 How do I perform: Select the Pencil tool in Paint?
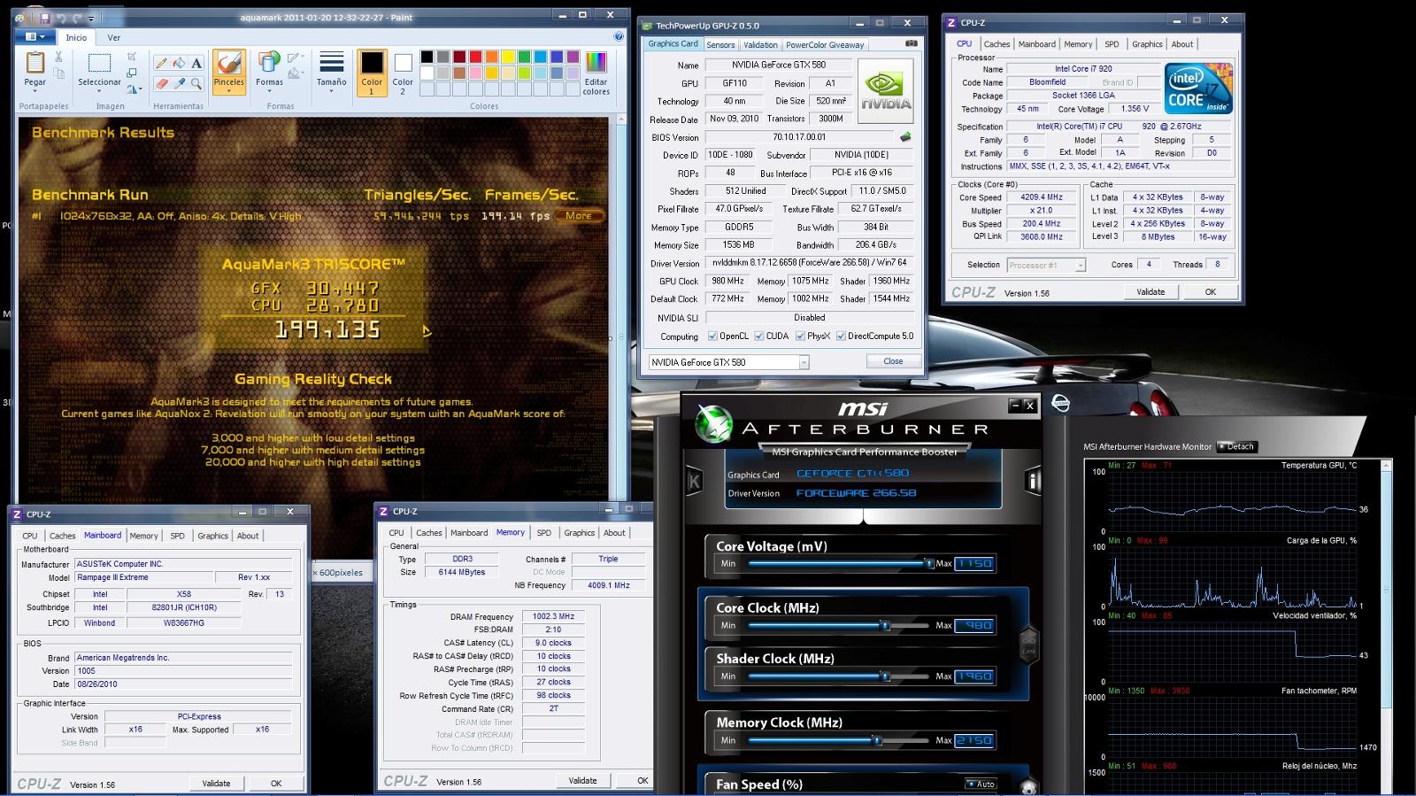(161, 63)
